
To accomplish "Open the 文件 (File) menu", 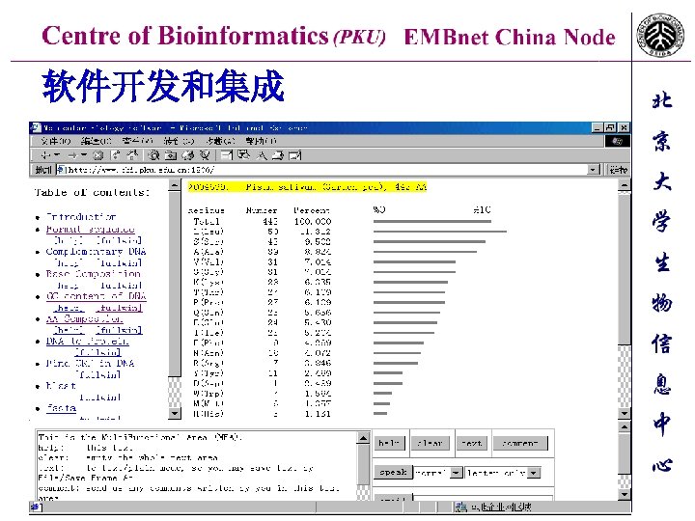I will pos(55,141).
